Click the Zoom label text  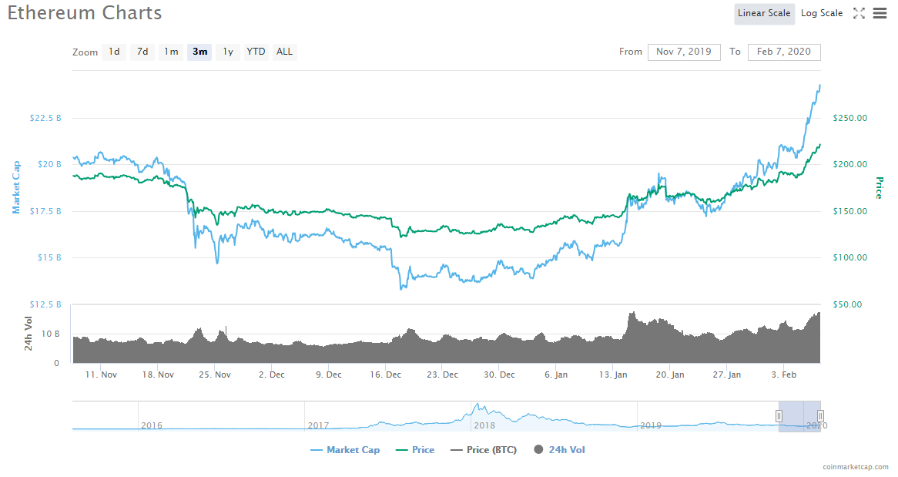click(x=85, y=52)
